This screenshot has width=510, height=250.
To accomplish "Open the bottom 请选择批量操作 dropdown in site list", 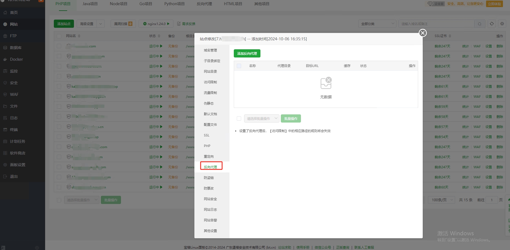I will pyautogui.click(x=82, y=200).
